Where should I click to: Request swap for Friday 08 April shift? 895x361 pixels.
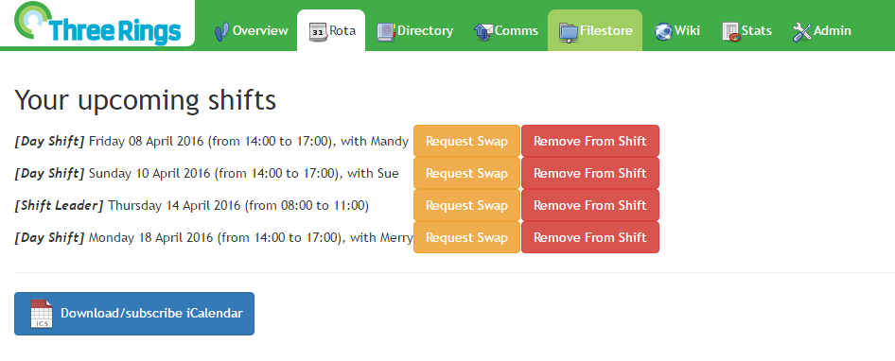point(467,141)
